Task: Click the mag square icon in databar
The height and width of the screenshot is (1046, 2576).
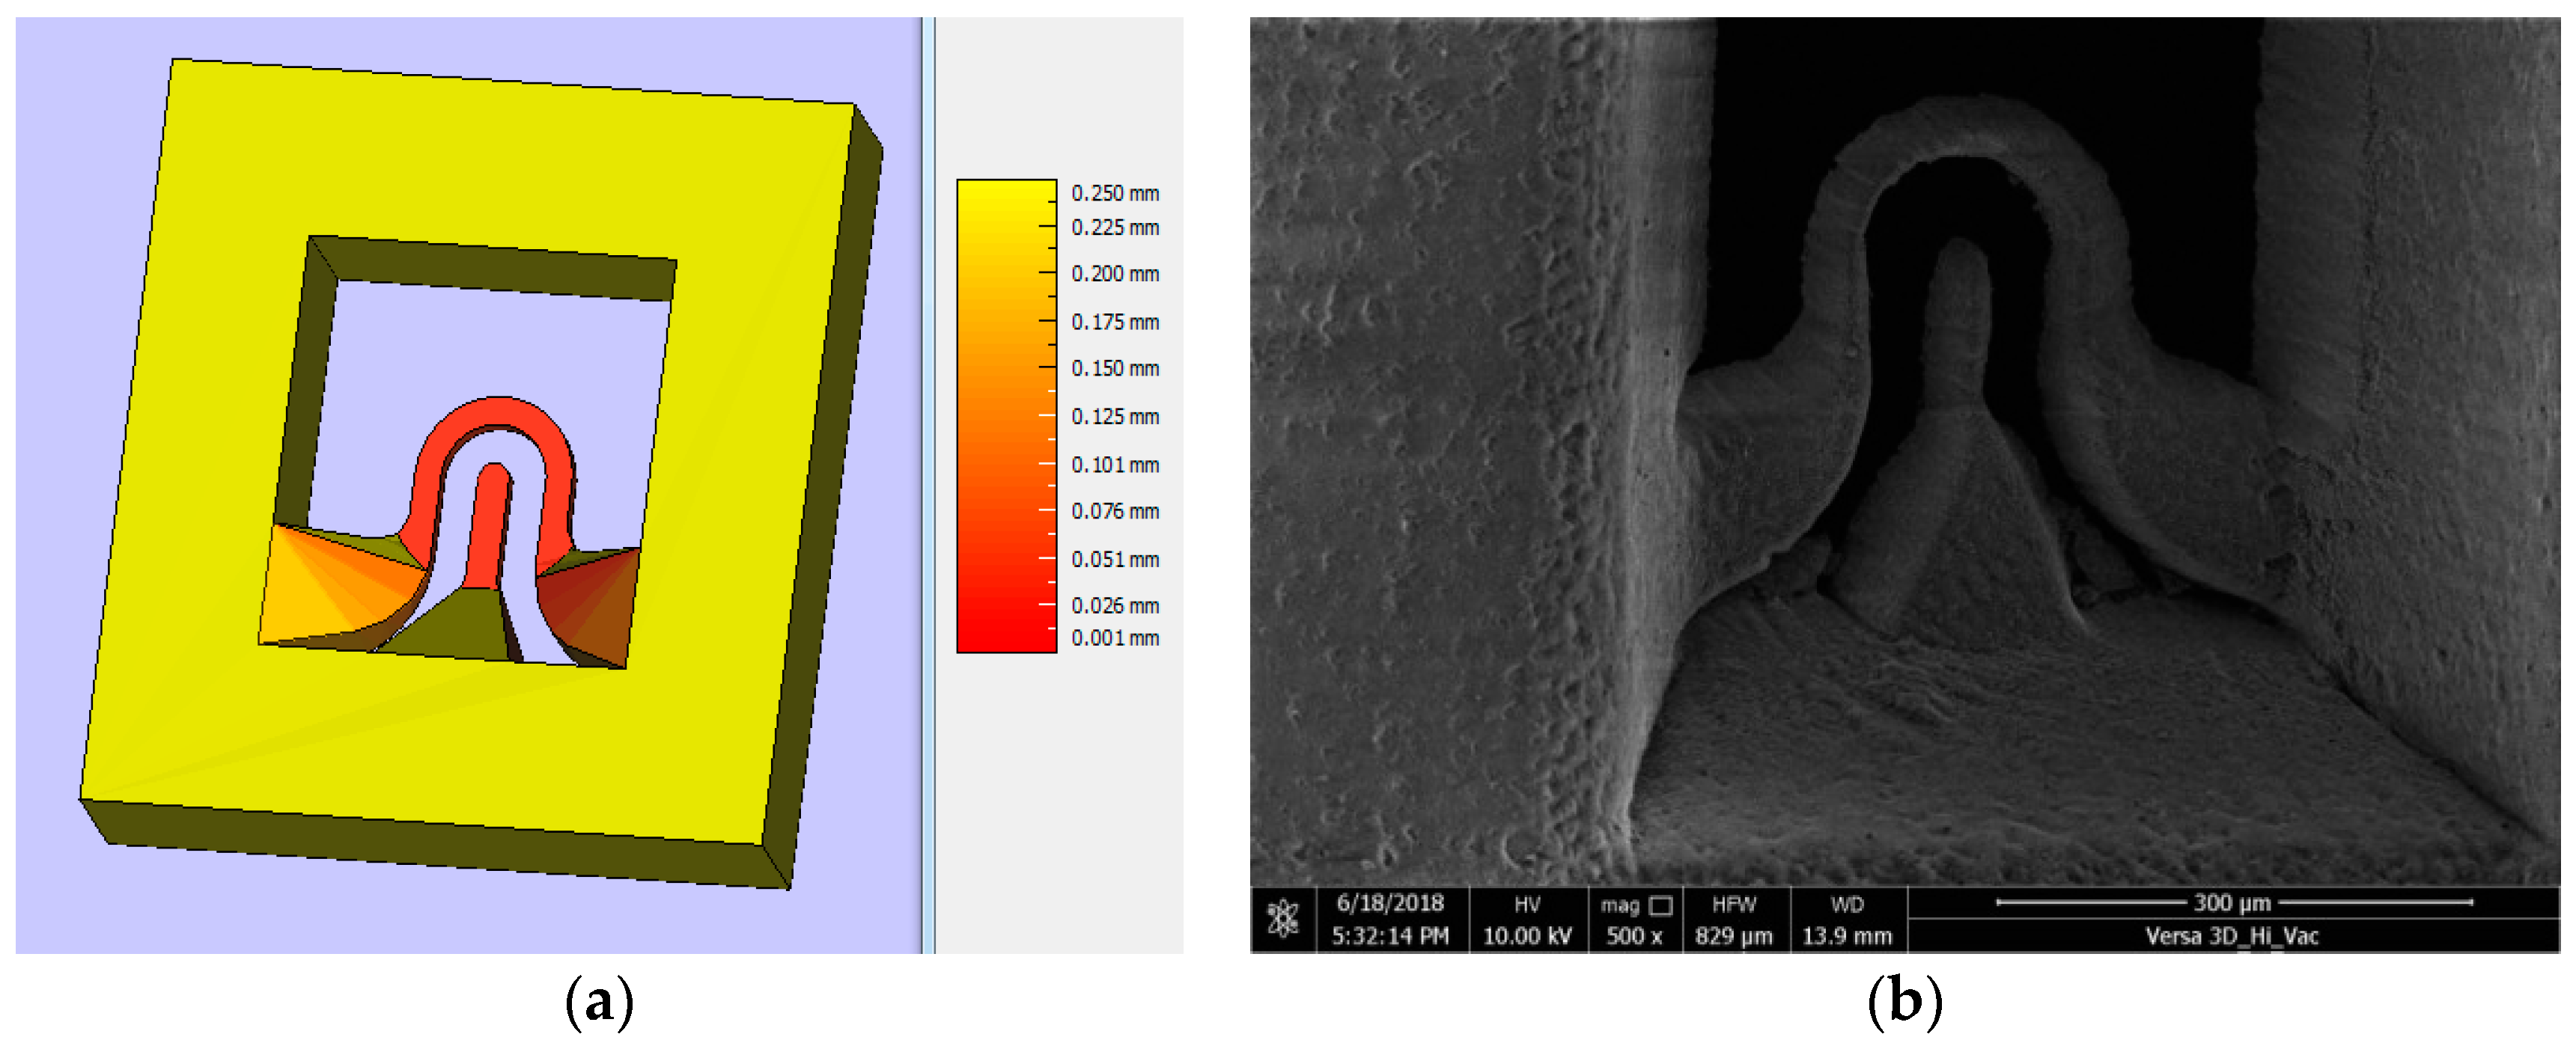Action: pos(1660,905)
